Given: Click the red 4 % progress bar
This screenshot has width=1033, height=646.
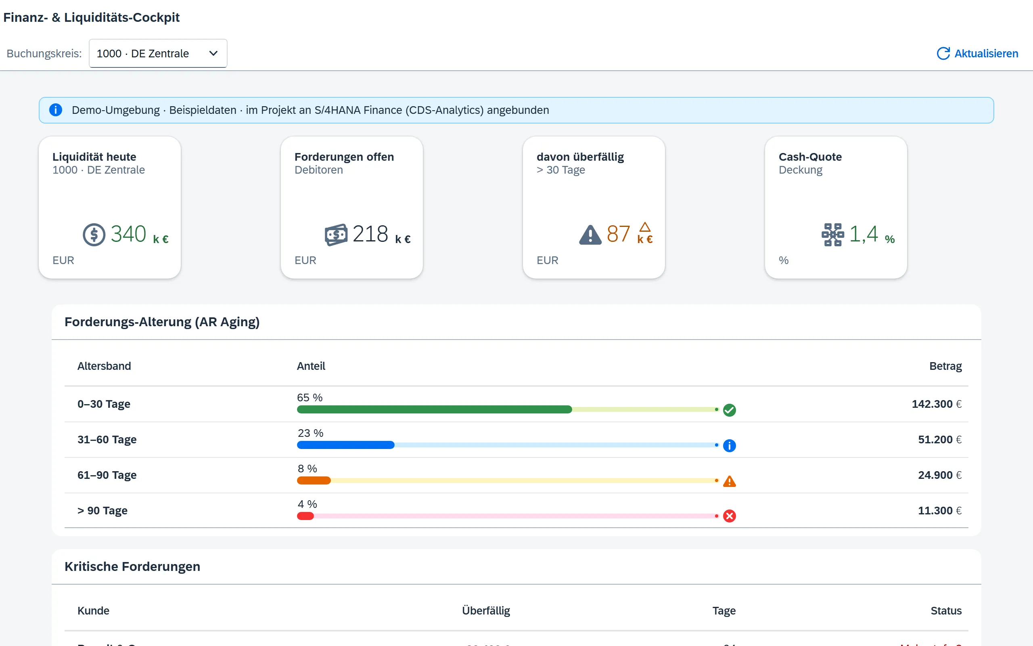Looking at the screenshot, I should coord(508,516).
